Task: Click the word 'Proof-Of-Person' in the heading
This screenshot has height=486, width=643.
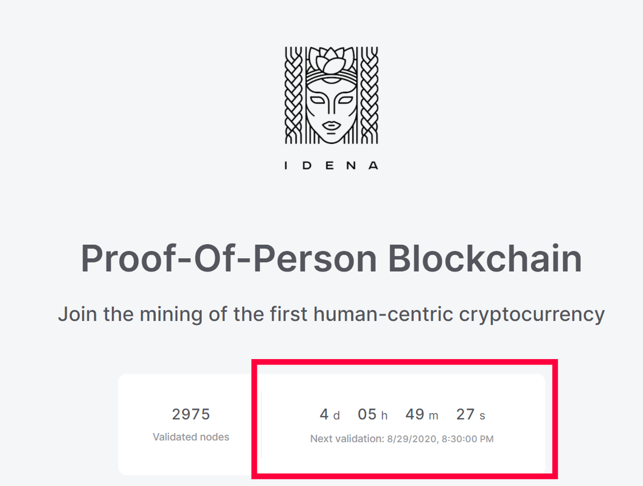Action: pos(228,259)
